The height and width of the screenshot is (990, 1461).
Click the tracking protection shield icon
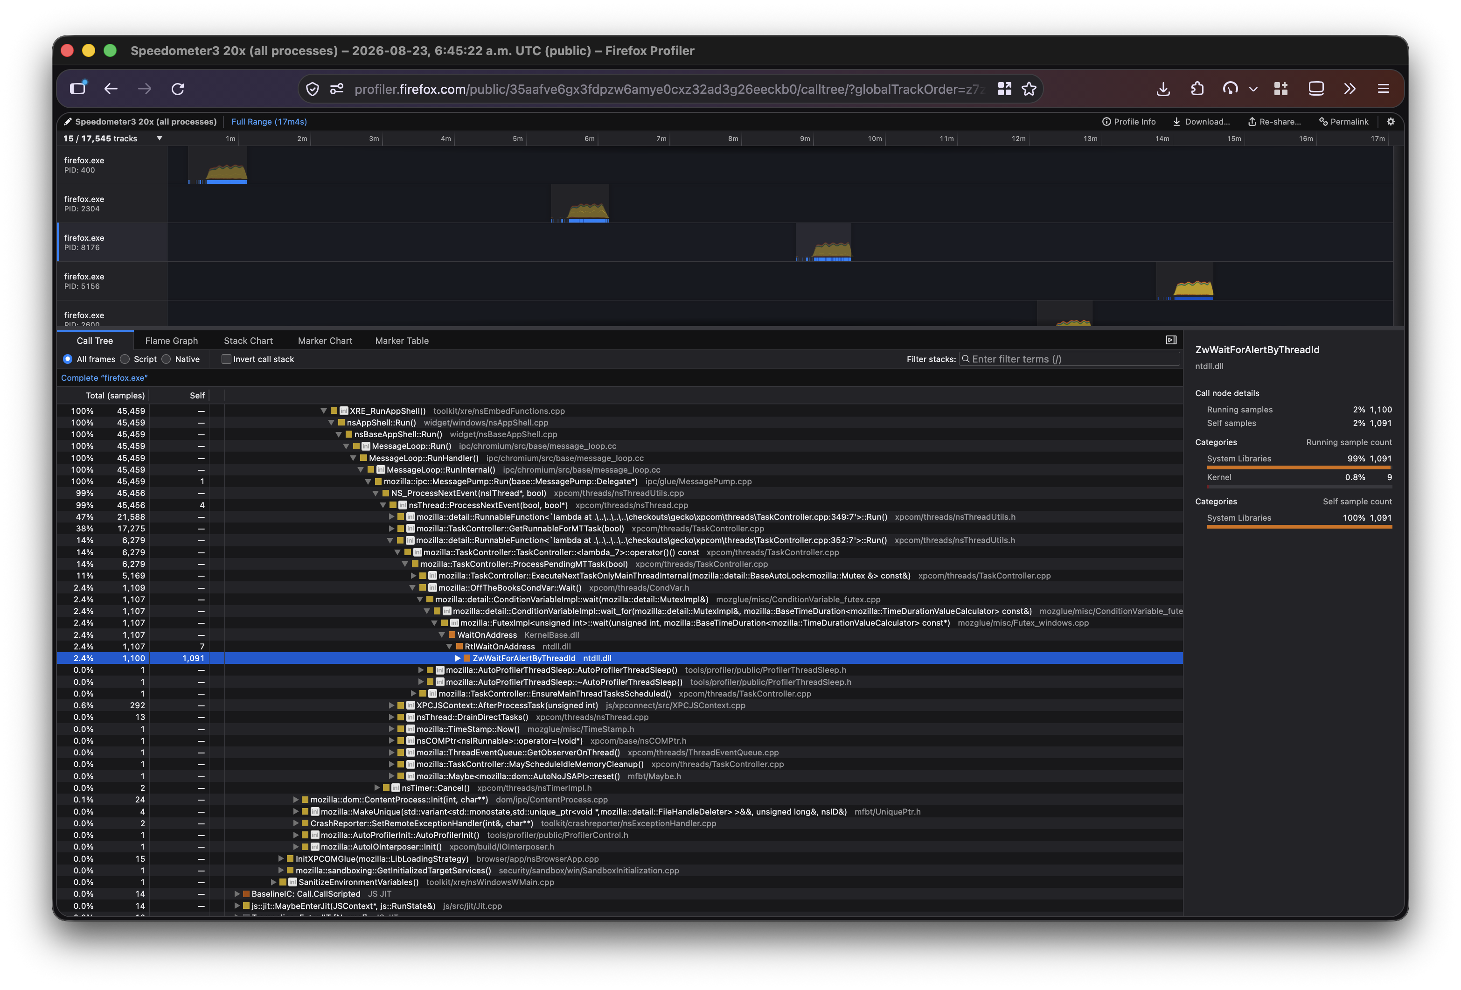pos(313,89)
